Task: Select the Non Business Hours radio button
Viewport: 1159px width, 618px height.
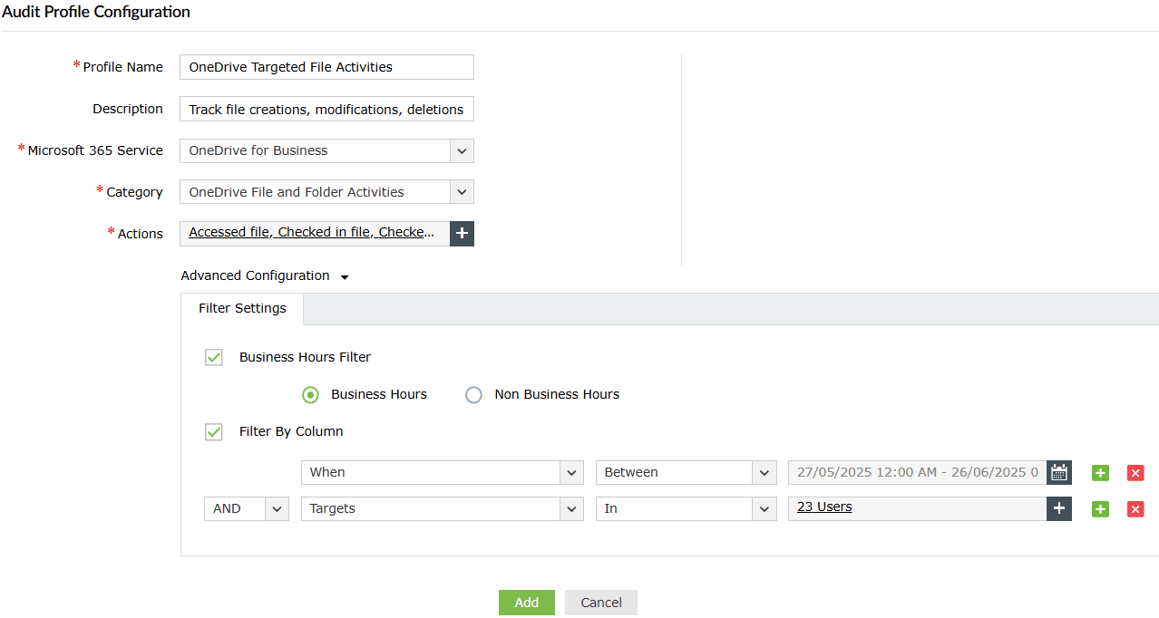Action: coord(473,395)
